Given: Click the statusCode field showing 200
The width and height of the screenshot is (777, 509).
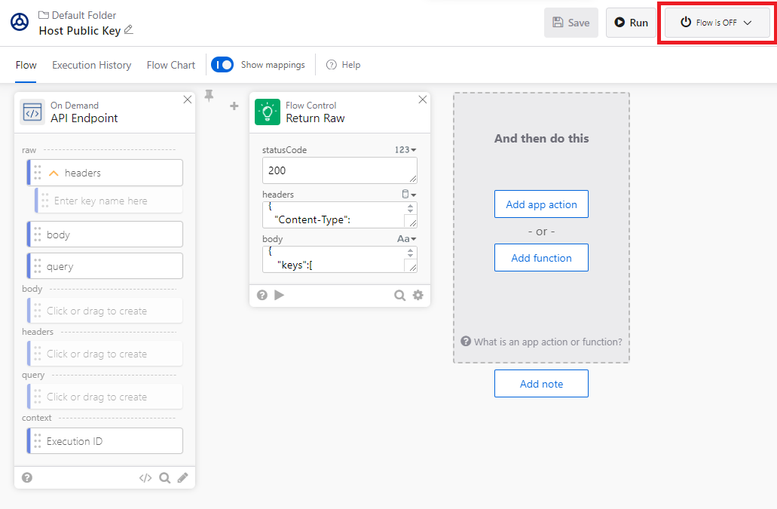Looking at the screenshot, I should [339, 170].
